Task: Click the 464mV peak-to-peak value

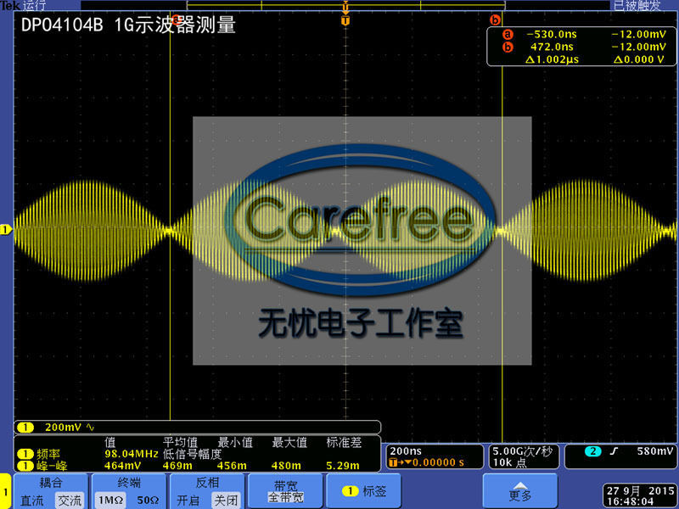Action: click(122, 466)
